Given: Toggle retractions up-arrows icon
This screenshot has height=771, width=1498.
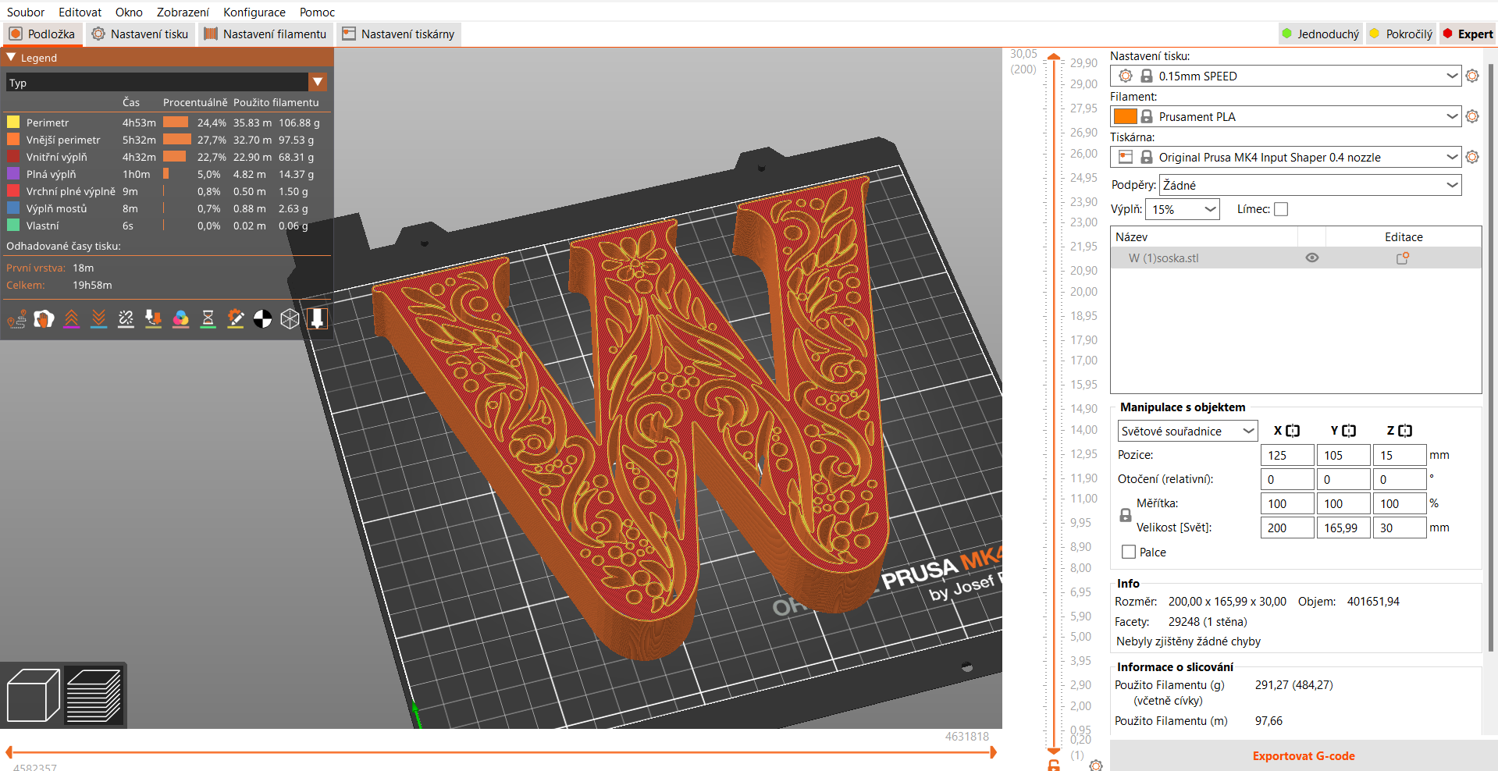Looking at the screenshot, I should (x=71, y=318).
